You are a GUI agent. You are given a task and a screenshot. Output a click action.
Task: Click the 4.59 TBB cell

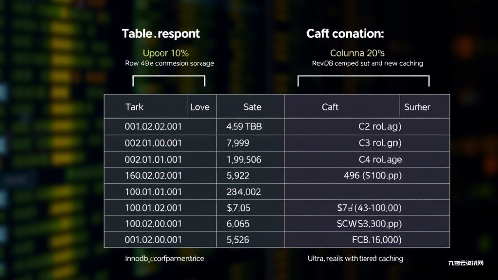pos(244,127)
